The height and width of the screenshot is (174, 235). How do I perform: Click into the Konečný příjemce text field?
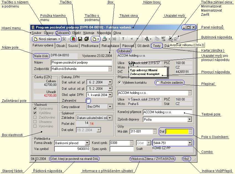(x=167, y=112)
